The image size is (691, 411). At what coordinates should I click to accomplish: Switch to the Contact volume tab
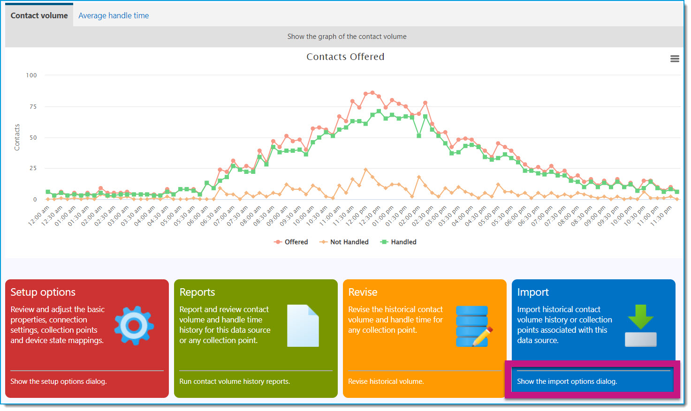tap(39, 15)
